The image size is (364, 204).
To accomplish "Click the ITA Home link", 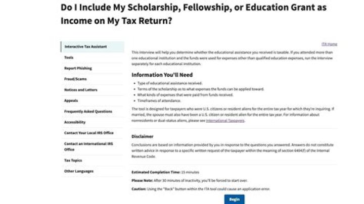I will (329, 44).
